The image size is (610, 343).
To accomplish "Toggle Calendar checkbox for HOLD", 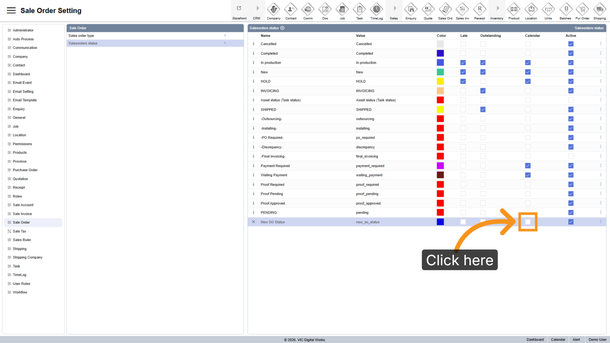I will [528, 81].
